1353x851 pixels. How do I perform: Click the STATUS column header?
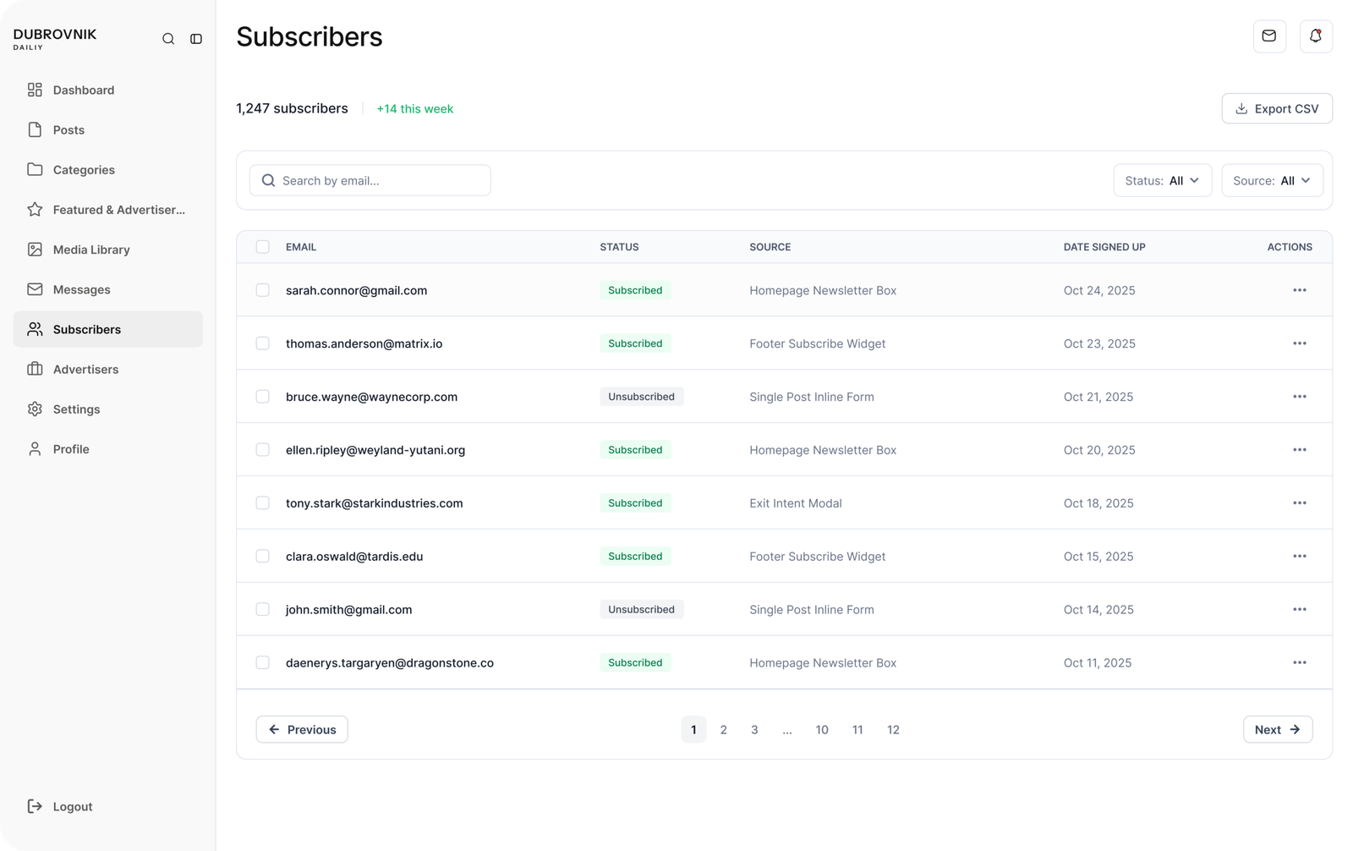coord(619,247)
